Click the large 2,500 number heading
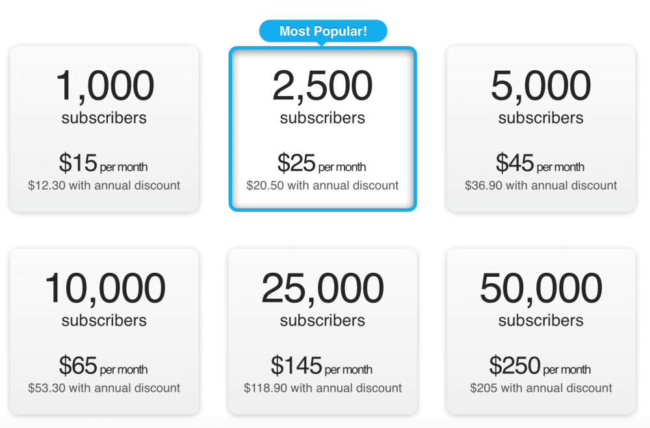The height and width of the screenshot is (428, 650). pos(322,86)
